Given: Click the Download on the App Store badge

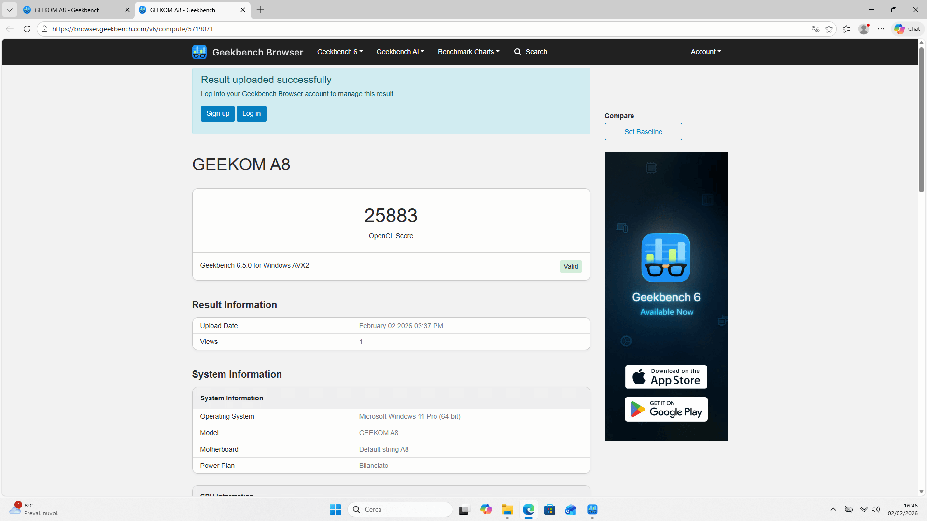Looking at the screenshot, I should 666,377.
